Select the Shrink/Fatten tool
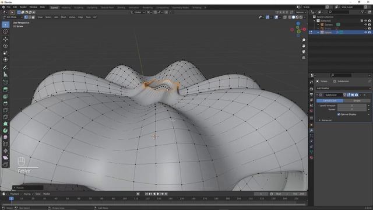 click(5, 150)
